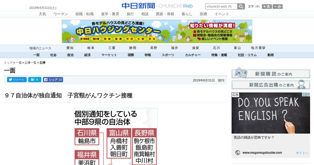
Task: Switch to the 特報 special report tab
Action: click(148, 55)
